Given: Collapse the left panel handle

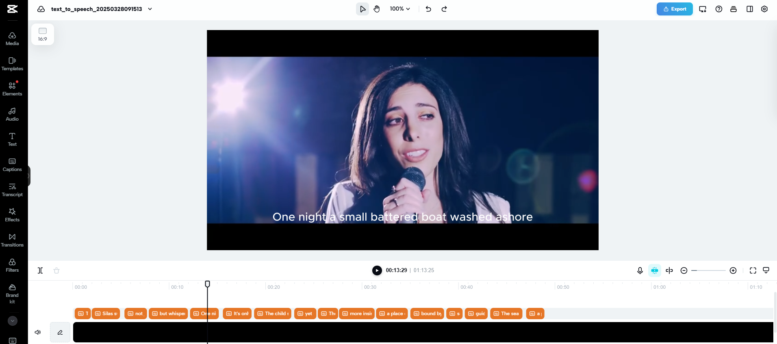Looking at the screenshot, I should click(x=29, y=176).
